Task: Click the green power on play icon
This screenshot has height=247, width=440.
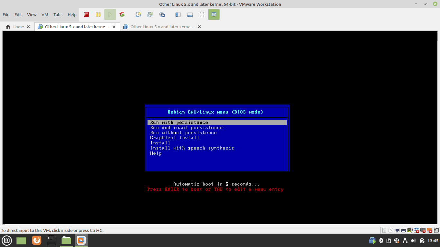Action: tap(110, 14)
